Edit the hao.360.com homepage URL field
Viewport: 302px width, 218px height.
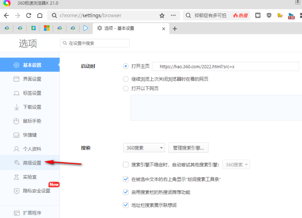coord(225,67)
